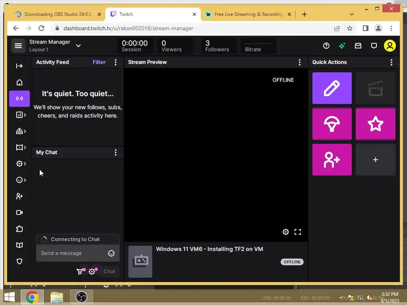Click the greyed-out Clip quick action tile
This screenshot has height=305, width=407.
375,88
